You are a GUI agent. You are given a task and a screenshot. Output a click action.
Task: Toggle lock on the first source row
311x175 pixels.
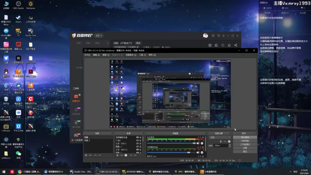click(140, 137)
